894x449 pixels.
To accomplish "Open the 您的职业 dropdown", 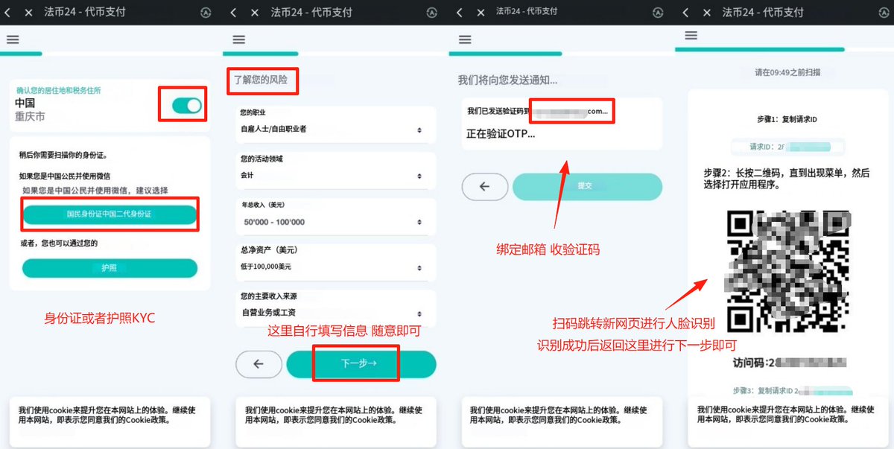I will pos(335,124).
